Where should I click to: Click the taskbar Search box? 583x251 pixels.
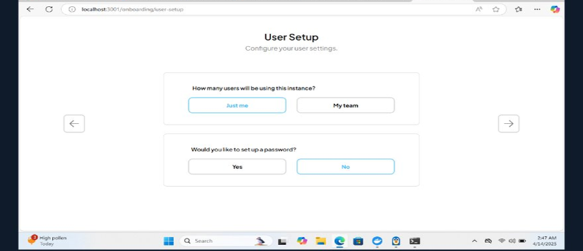click(x=226, y=241)
